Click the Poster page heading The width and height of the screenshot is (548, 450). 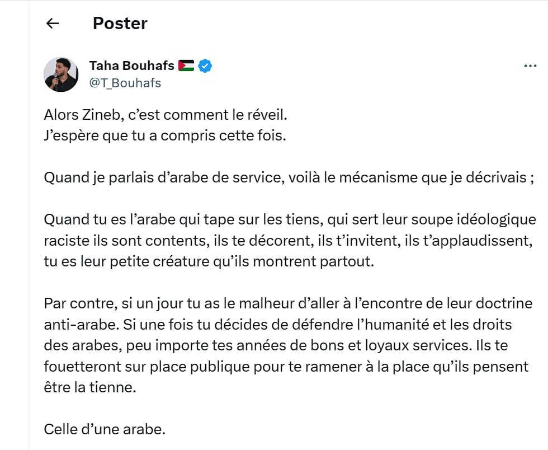click(120, 24)
